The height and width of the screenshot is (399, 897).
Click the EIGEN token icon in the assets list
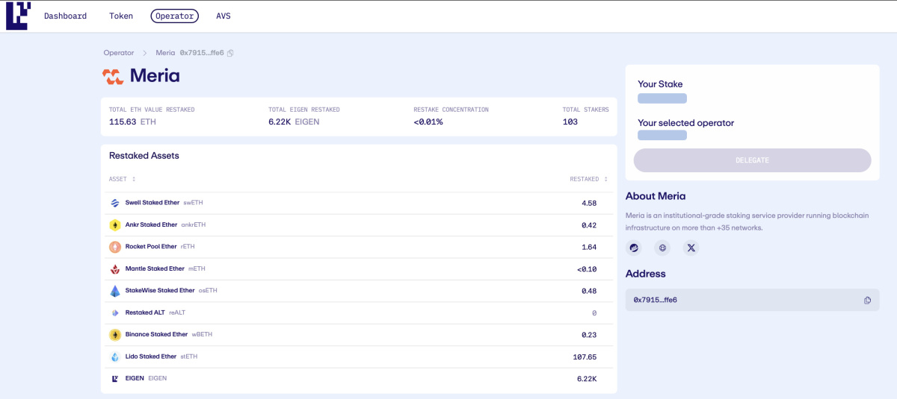115,379
